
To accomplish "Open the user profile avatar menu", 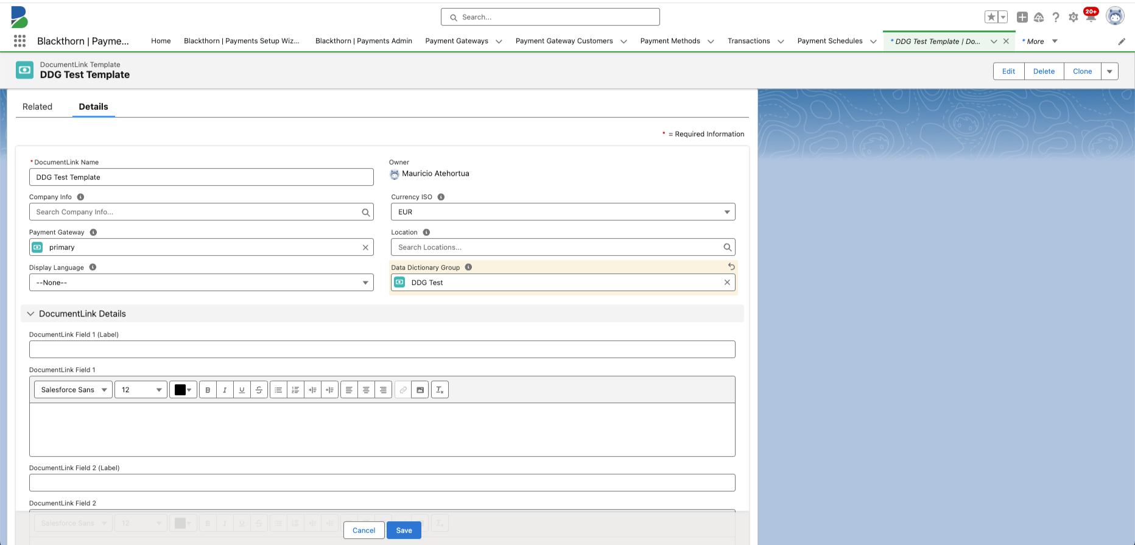I will [1115, 16].
